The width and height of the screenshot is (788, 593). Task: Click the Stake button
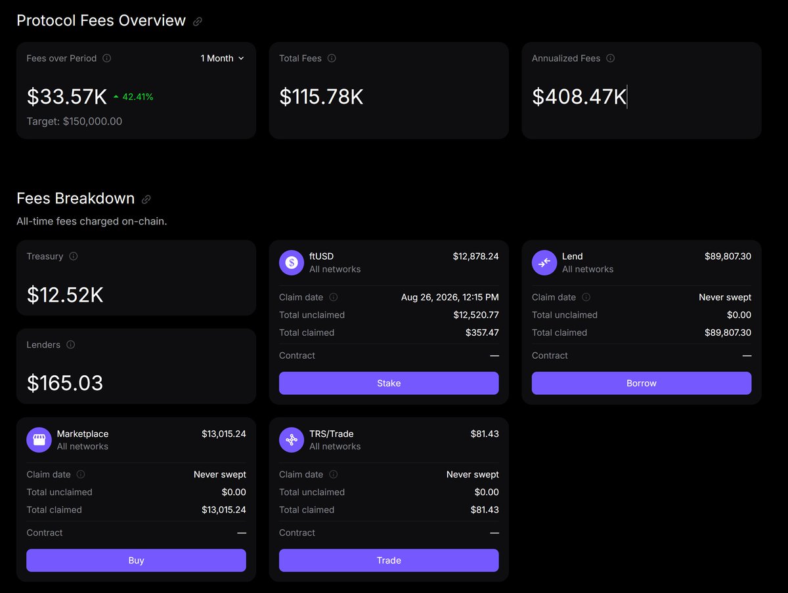[389, 383]
